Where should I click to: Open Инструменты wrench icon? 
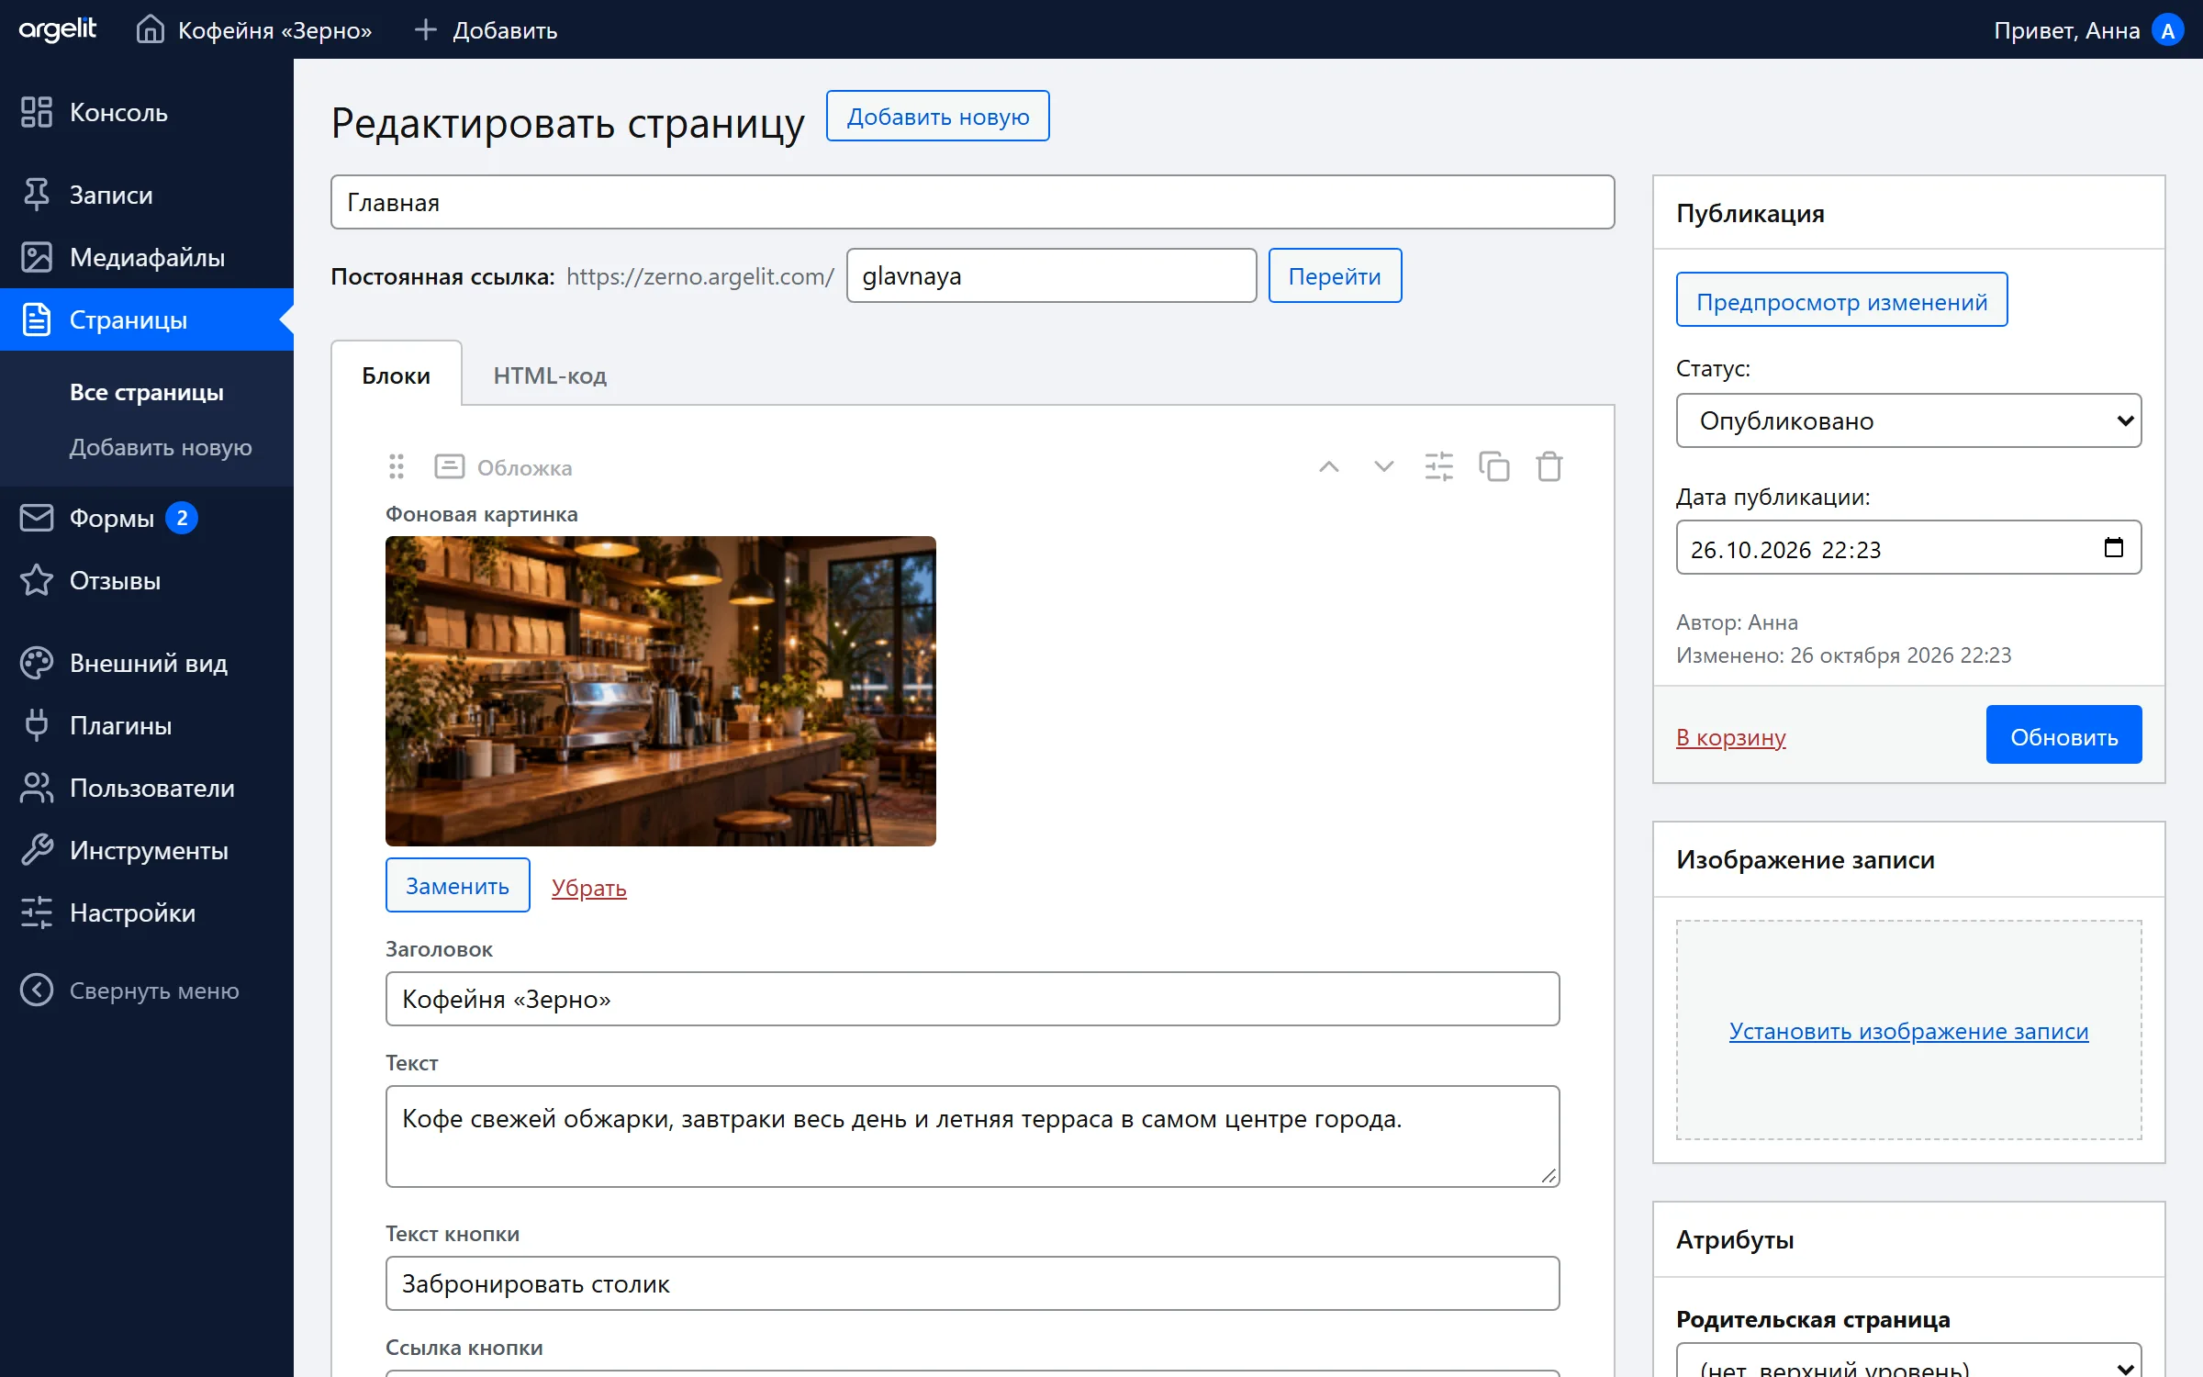(37, 850)
